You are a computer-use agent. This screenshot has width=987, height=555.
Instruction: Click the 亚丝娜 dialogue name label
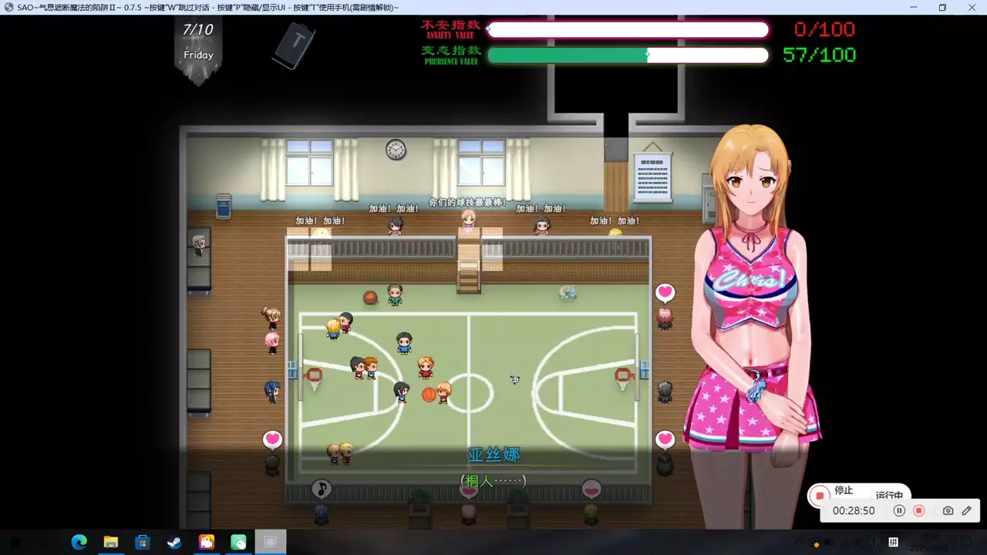point(493,455)
